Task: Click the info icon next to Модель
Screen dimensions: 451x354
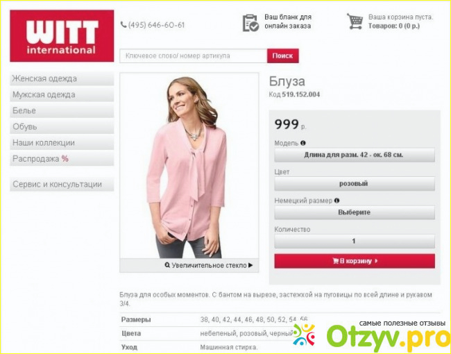Action: tap(303, 143)
